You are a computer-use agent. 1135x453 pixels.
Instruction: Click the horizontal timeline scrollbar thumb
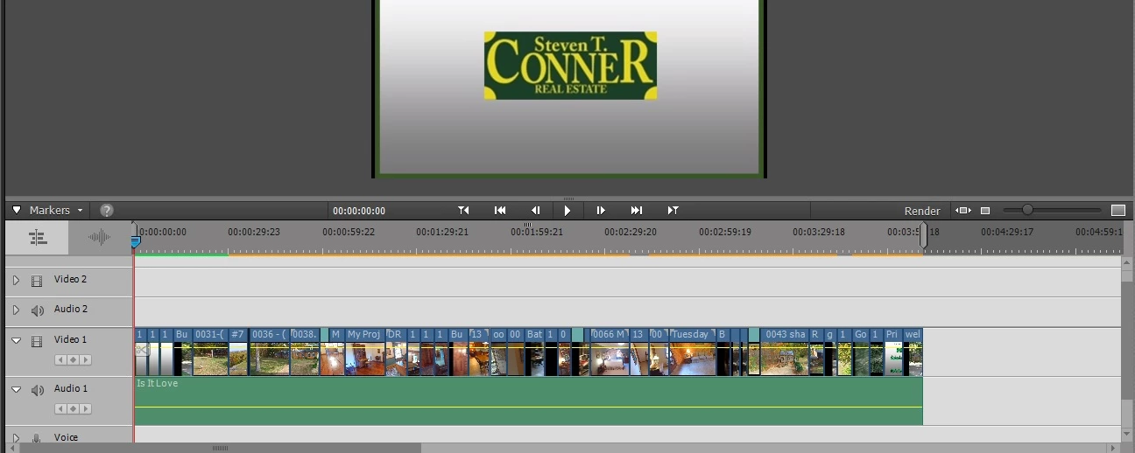point(221,449)
